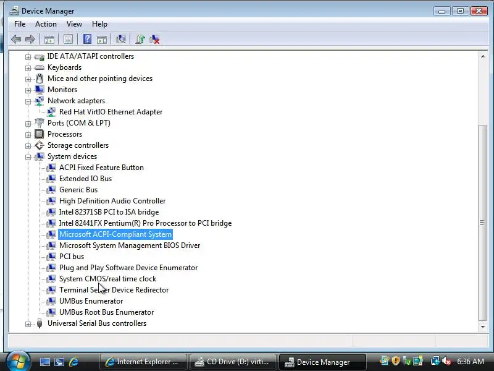Select Plug and Play Software Device Enumerator
The height and width of the screenshot is (371, 494).
coord(128,268)
